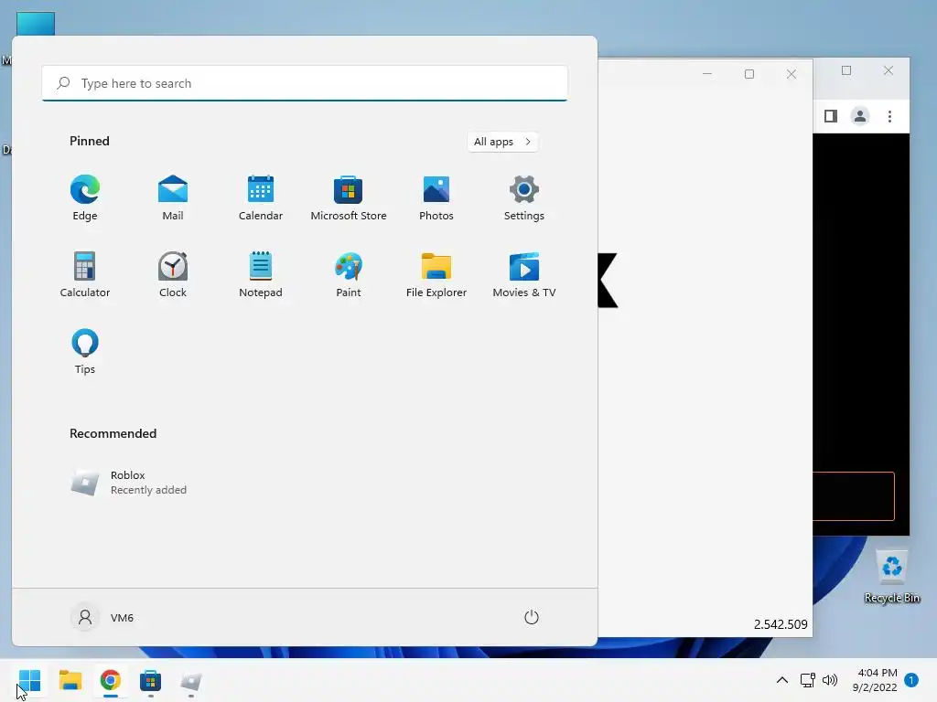Open Microsoft Store from pinned apps

[349, 198]
